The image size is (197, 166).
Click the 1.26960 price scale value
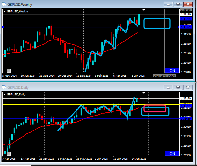coord(186,155)
